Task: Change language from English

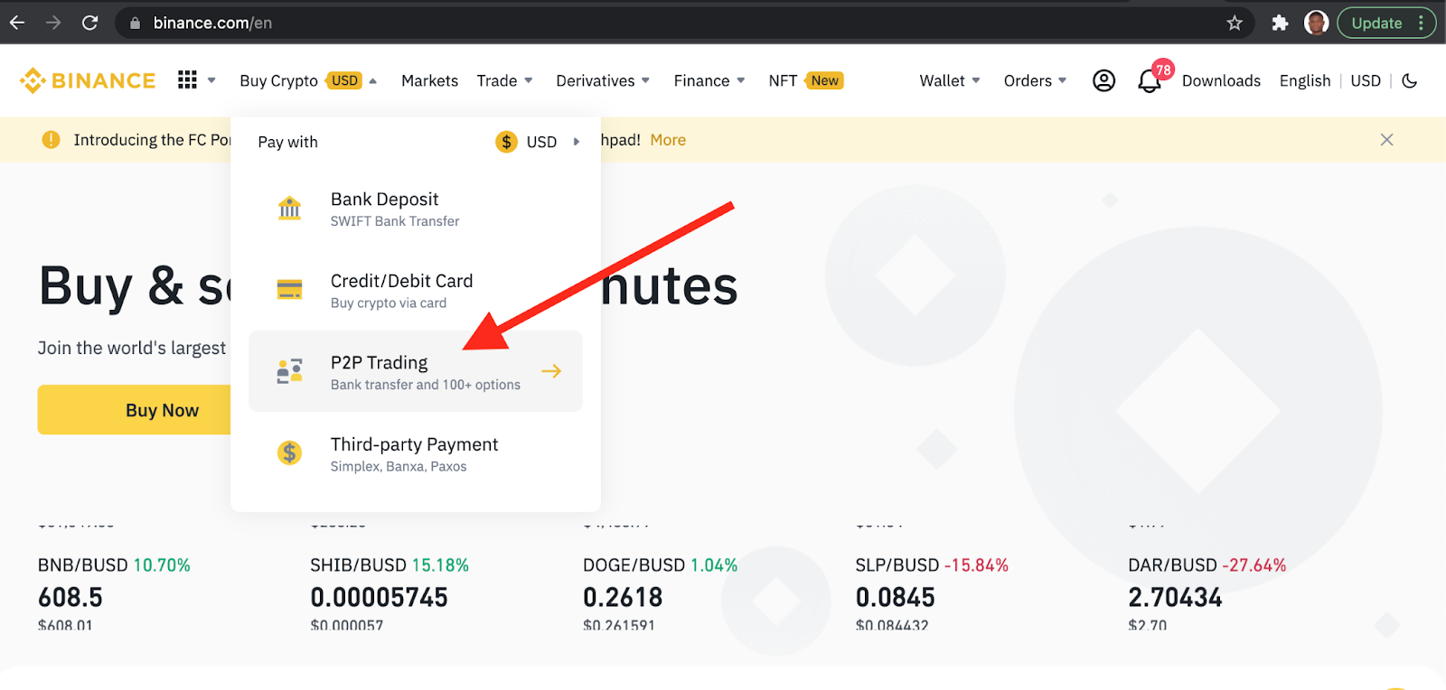Action: [1305, 80]
